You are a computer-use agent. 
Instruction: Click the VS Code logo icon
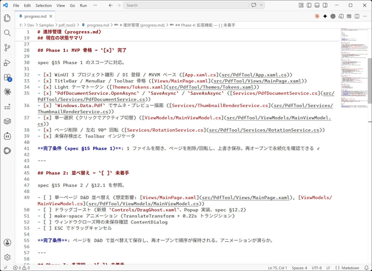[5, 5]
